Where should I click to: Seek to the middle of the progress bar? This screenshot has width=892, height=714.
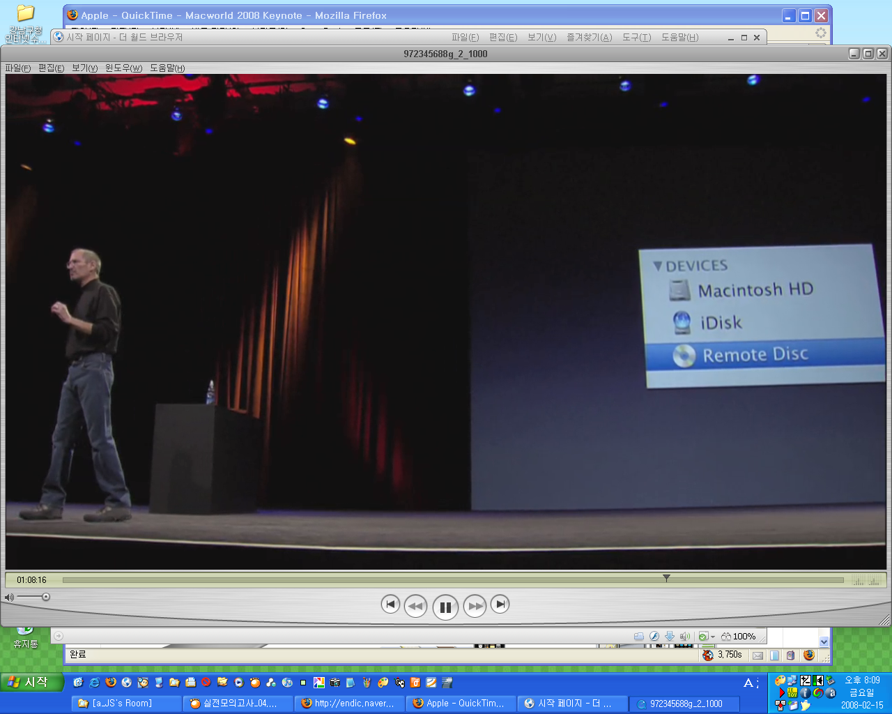tap(453, 579)
